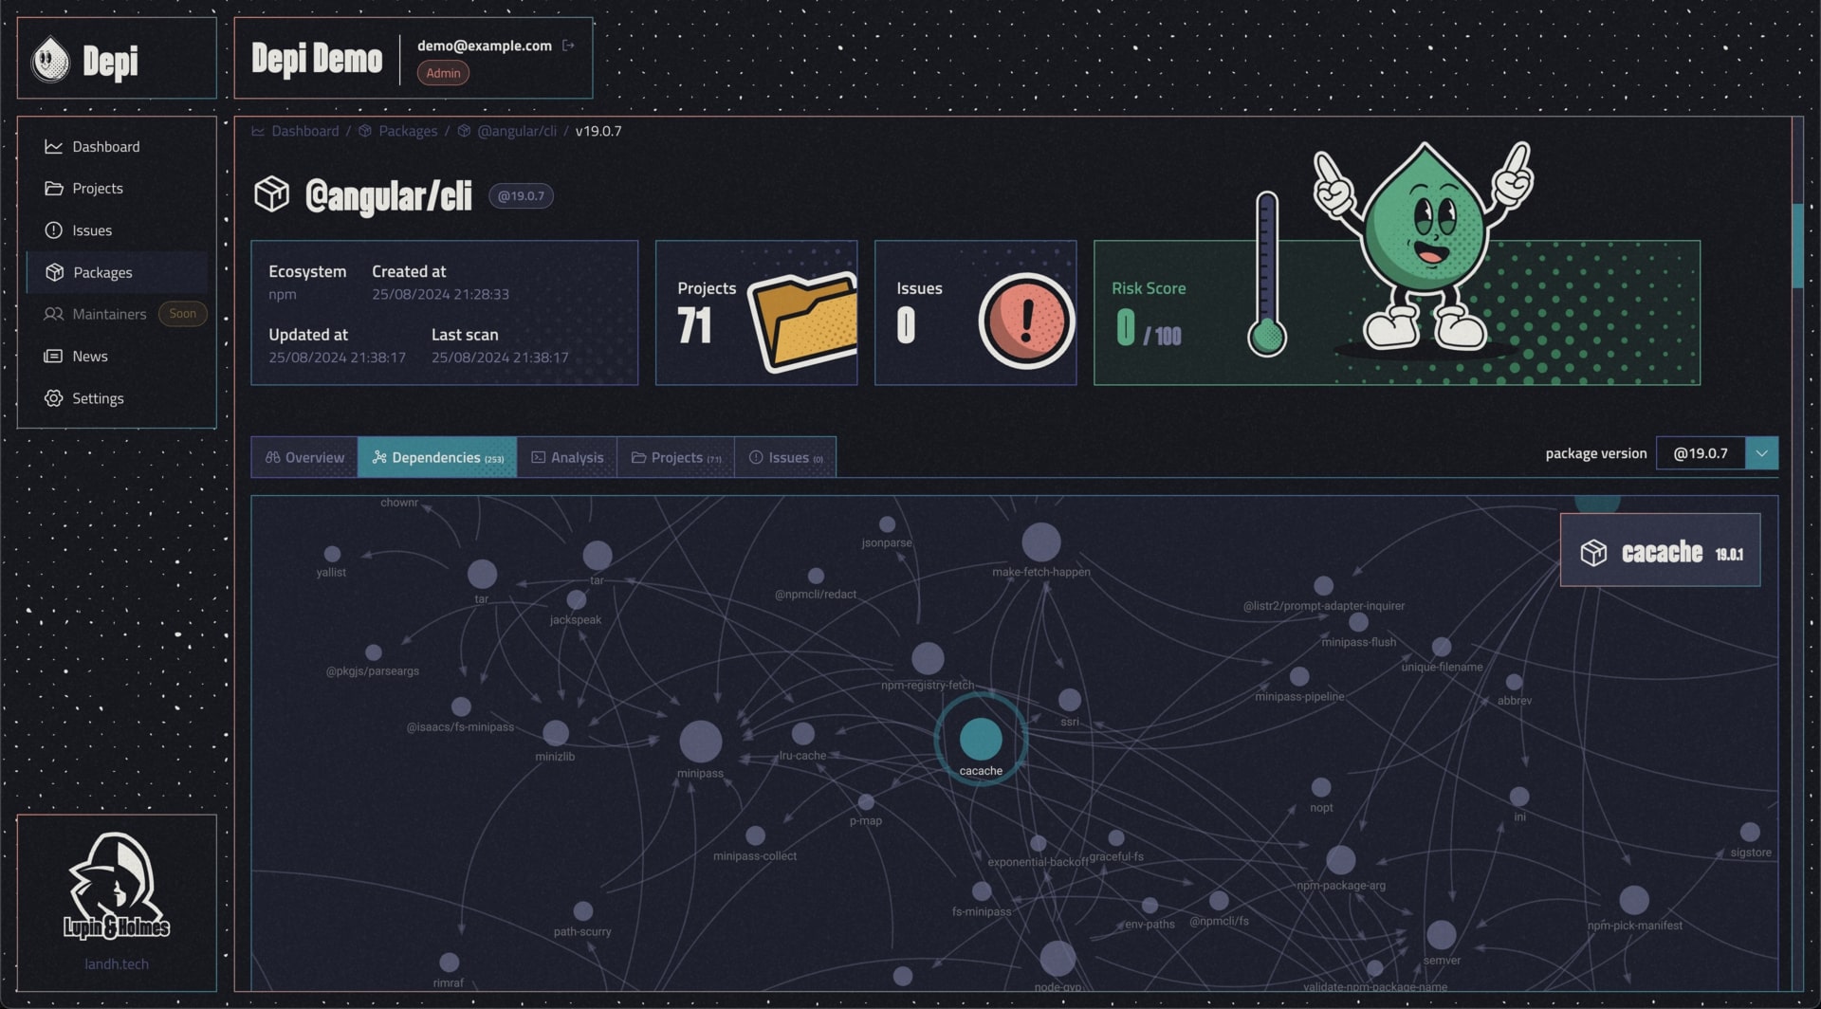Open the Depi logo home icon

(50, 60)
